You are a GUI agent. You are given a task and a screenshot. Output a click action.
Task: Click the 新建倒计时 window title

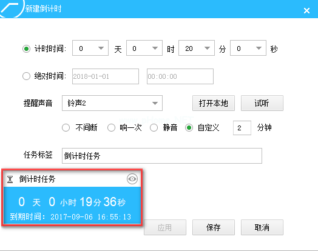coord(43,8)
